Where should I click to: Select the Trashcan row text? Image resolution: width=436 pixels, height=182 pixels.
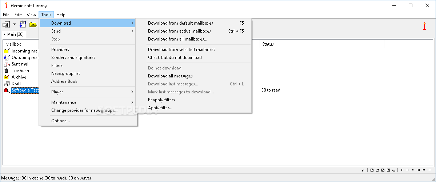coord(20,71)
